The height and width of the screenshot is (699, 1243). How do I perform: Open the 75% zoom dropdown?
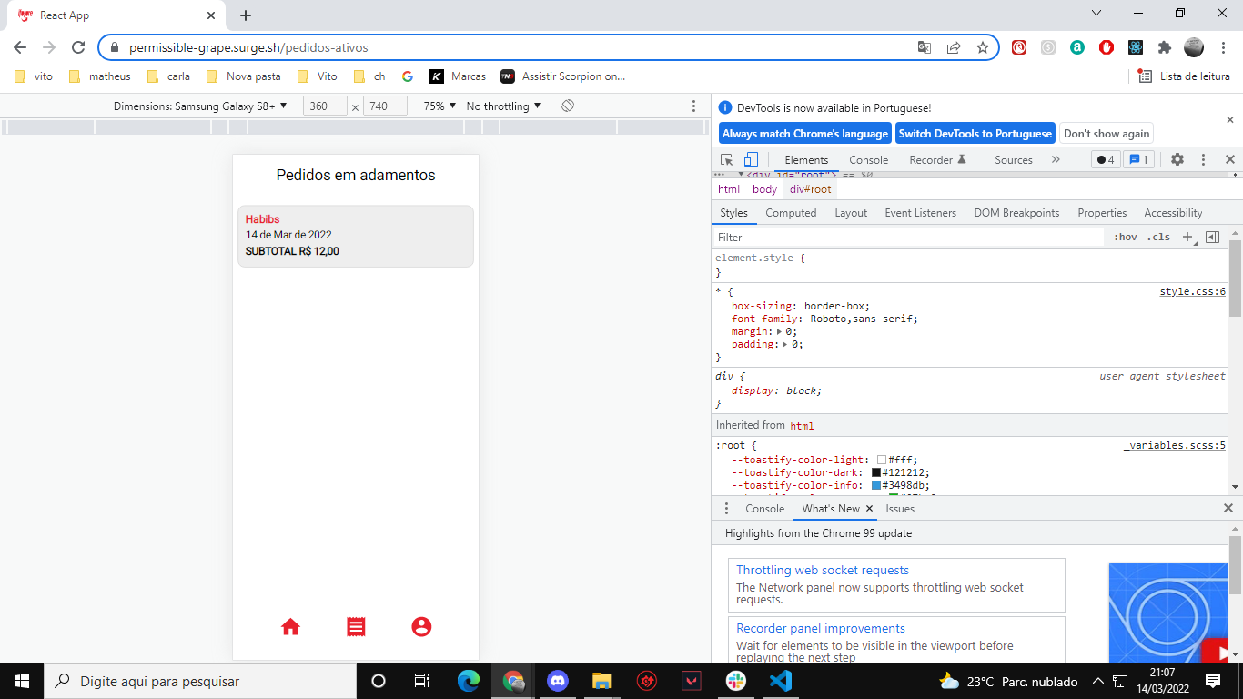coord(440,106)
